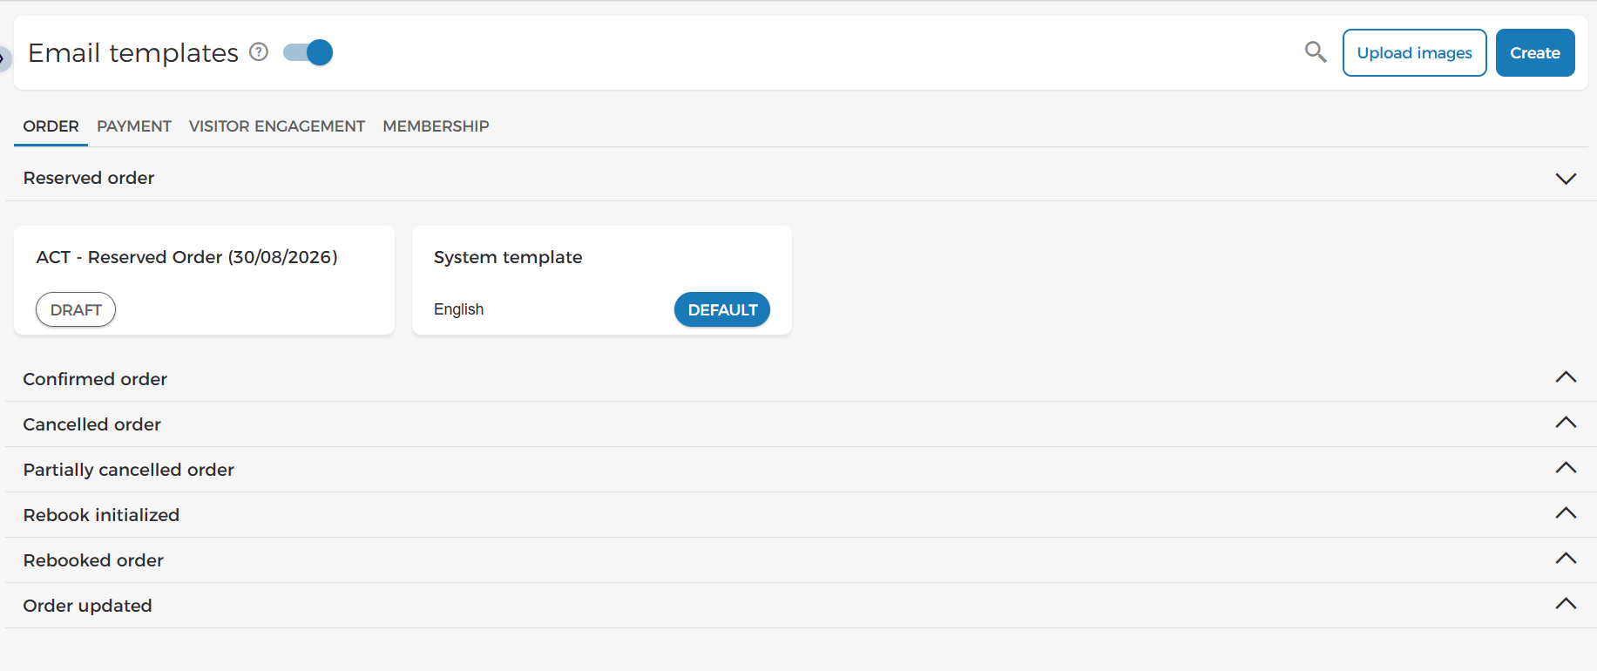Screen dimensions: 1597x671
Task: Expand the Rebook initialized chevron
Action: click(1566, 513)
